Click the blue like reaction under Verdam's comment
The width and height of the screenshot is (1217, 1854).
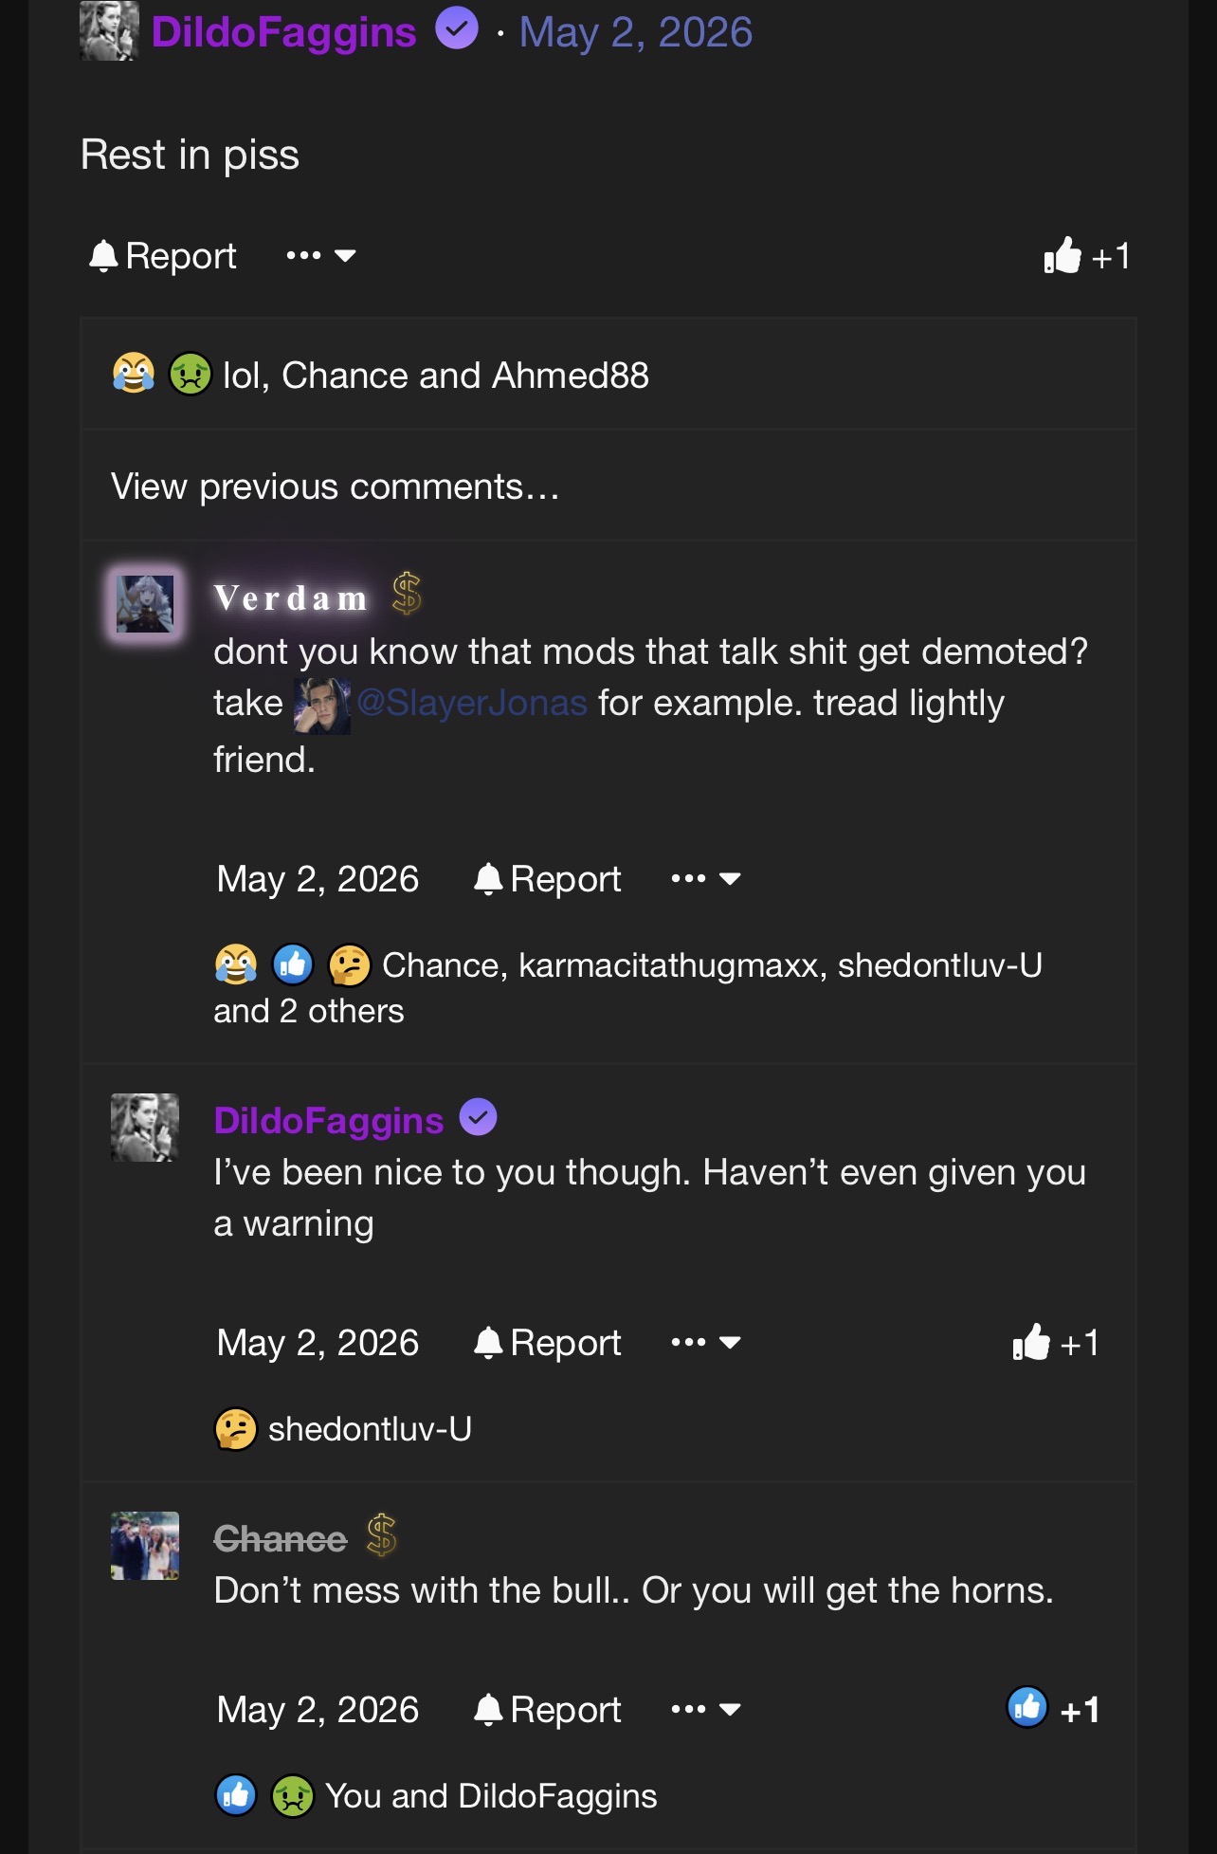(x=293, y=964)
